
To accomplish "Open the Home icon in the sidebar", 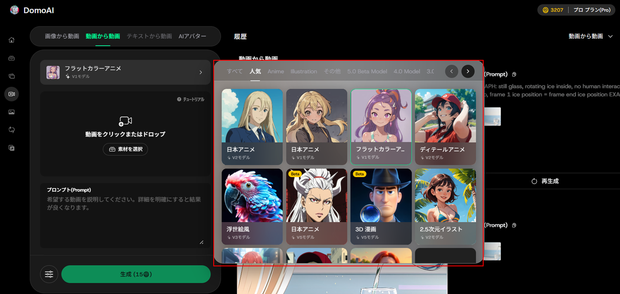I will 12,40.
